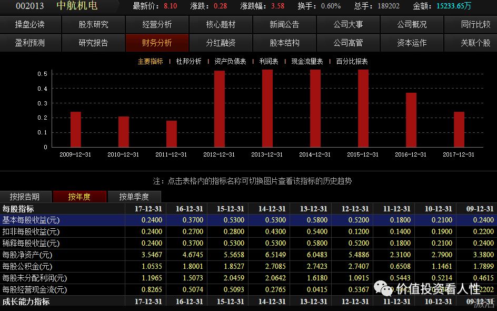Click value 2.7423 in 每股公积金 row
This screenshot has height=311, width=497.
tap(317, 266)
